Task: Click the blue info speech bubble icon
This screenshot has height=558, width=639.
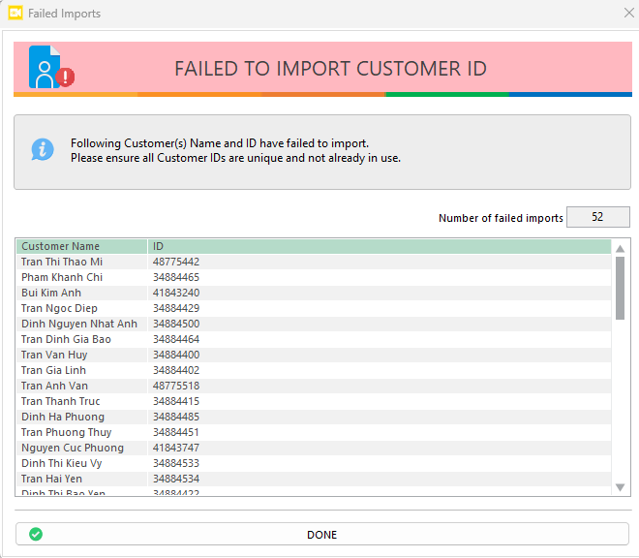Action: pyautogui.click(x=43, y=149)
